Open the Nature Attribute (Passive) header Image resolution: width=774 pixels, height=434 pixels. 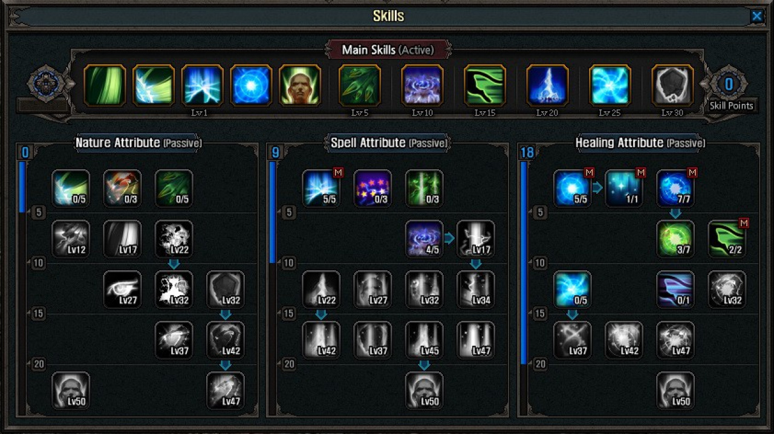point(138,143)
